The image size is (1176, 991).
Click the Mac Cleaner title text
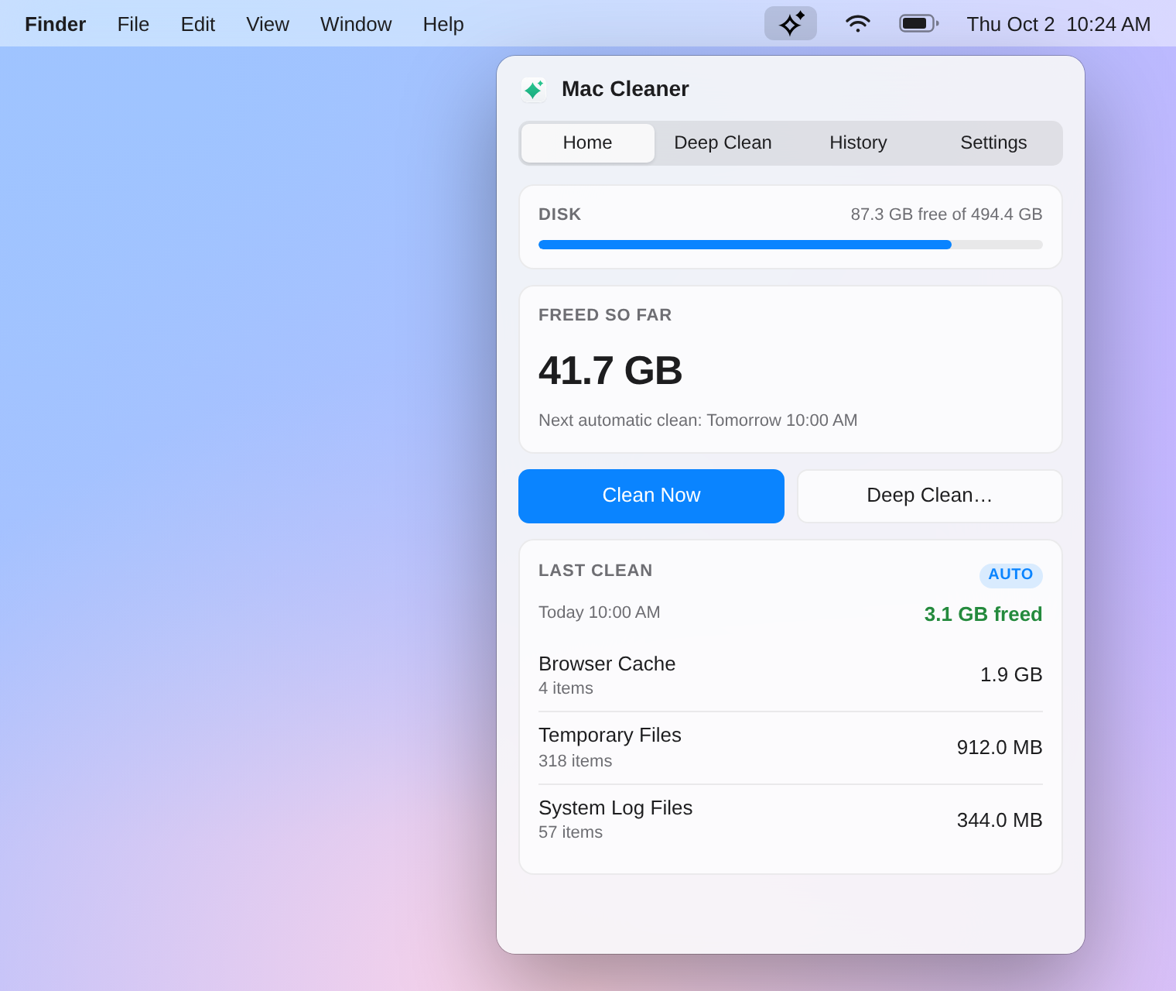click(625, 89)
